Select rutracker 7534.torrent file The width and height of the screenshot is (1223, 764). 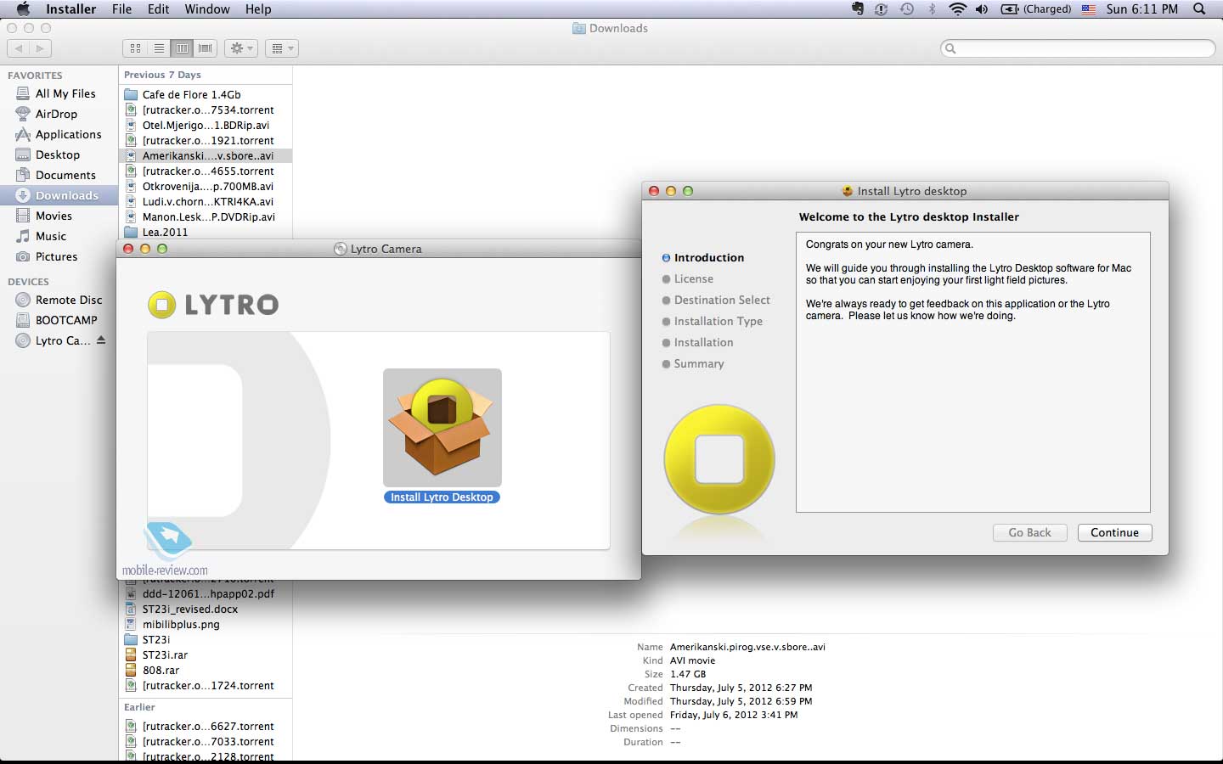click(207, 110)
